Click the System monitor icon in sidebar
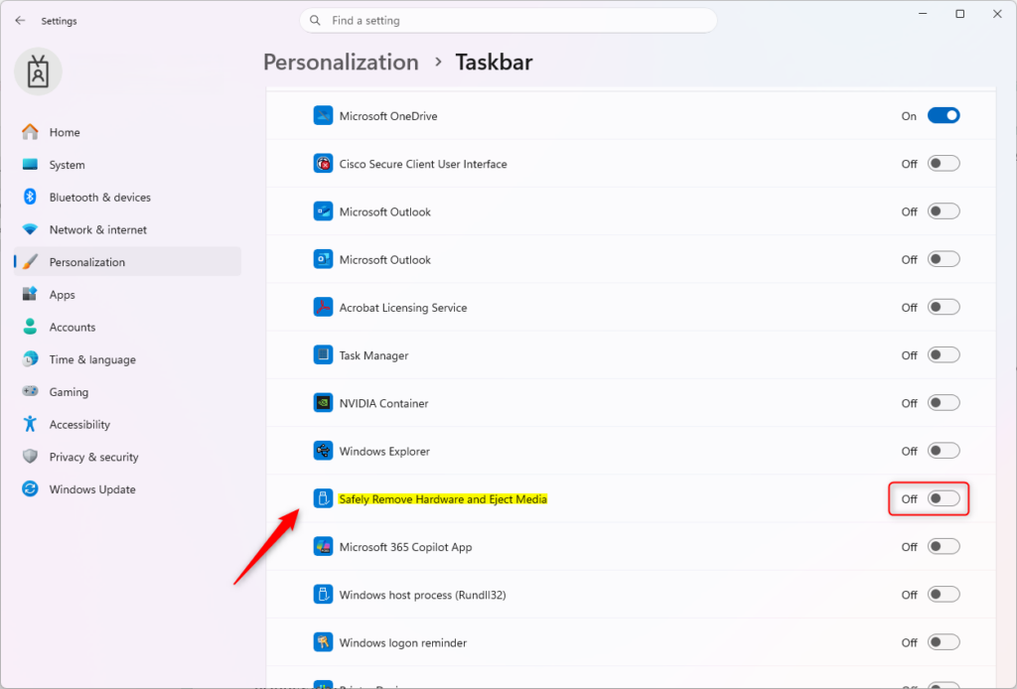Image resolution: width=1017 pixels, height=689 pixels. pyautogui.click(x=30, y=164)
